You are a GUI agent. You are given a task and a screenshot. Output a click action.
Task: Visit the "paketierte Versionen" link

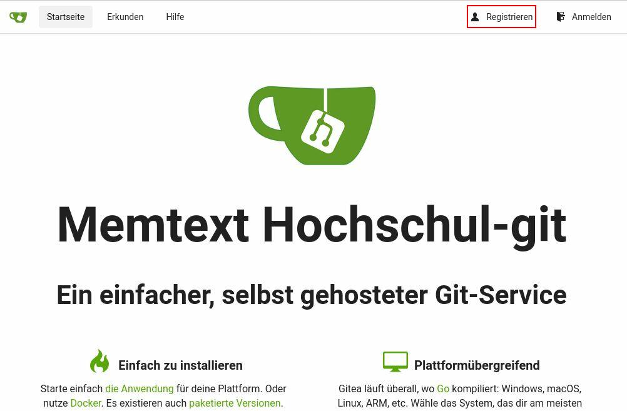[x=235, y=403]
